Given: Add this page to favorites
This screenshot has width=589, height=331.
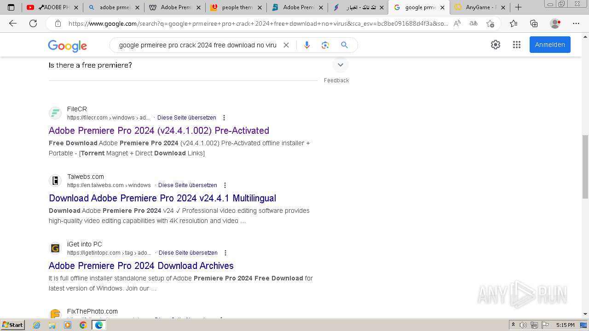Looking at the screenshot, I should tap(490, 23).
